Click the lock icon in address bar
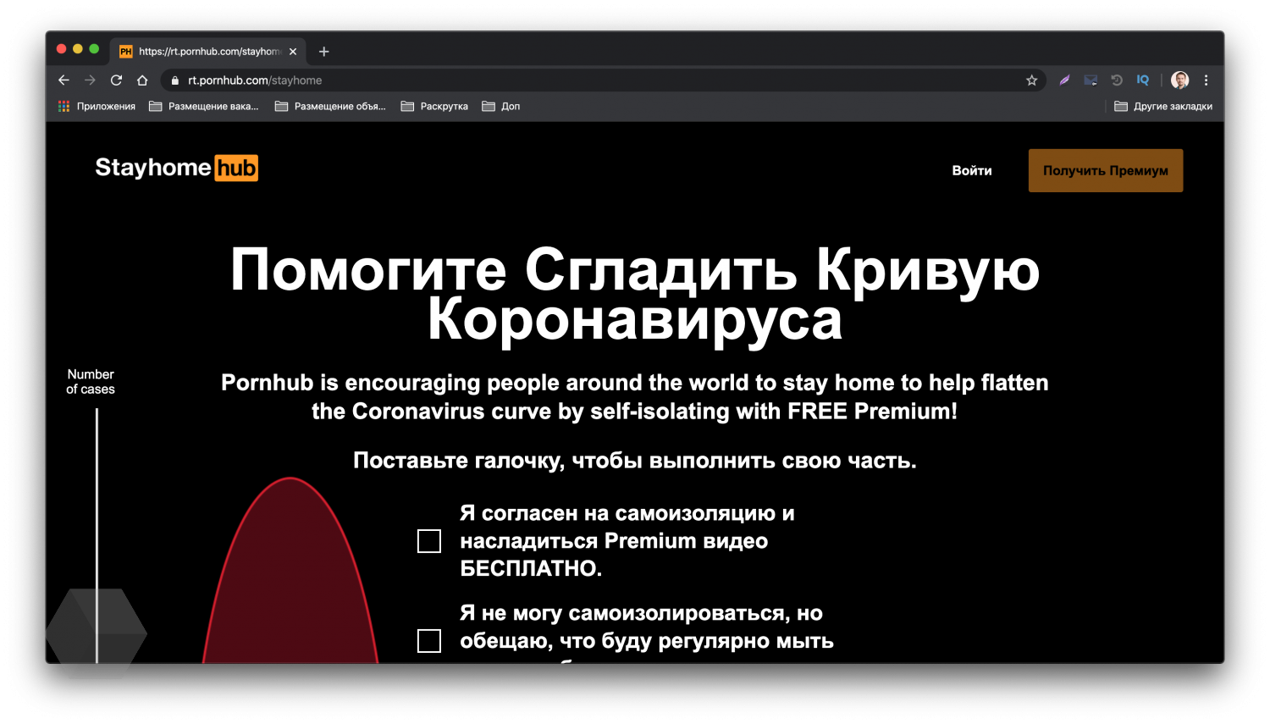The height and width of the screenshot is (724, 1270). 175,80
